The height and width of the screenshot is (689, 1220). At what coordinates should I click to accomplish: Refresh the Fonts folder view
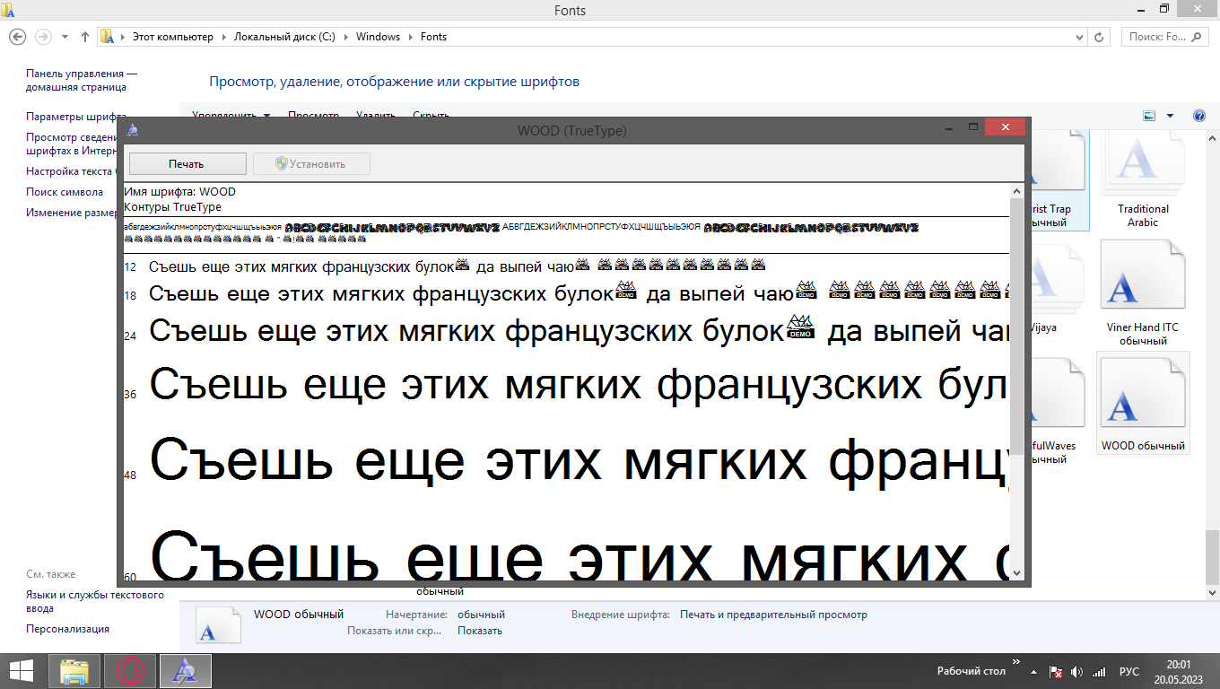pos(1100,37)
